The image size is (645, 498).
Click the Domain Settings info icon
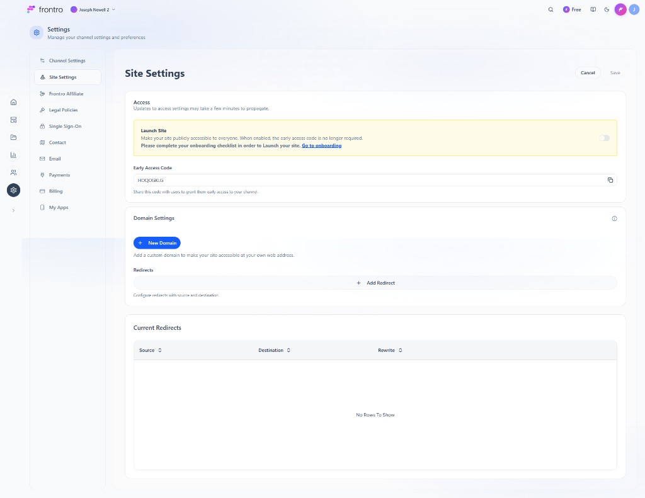point(614,218)
